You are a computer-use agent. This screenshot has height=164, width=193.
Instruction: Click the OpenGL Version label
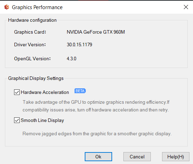click(32, 59)
